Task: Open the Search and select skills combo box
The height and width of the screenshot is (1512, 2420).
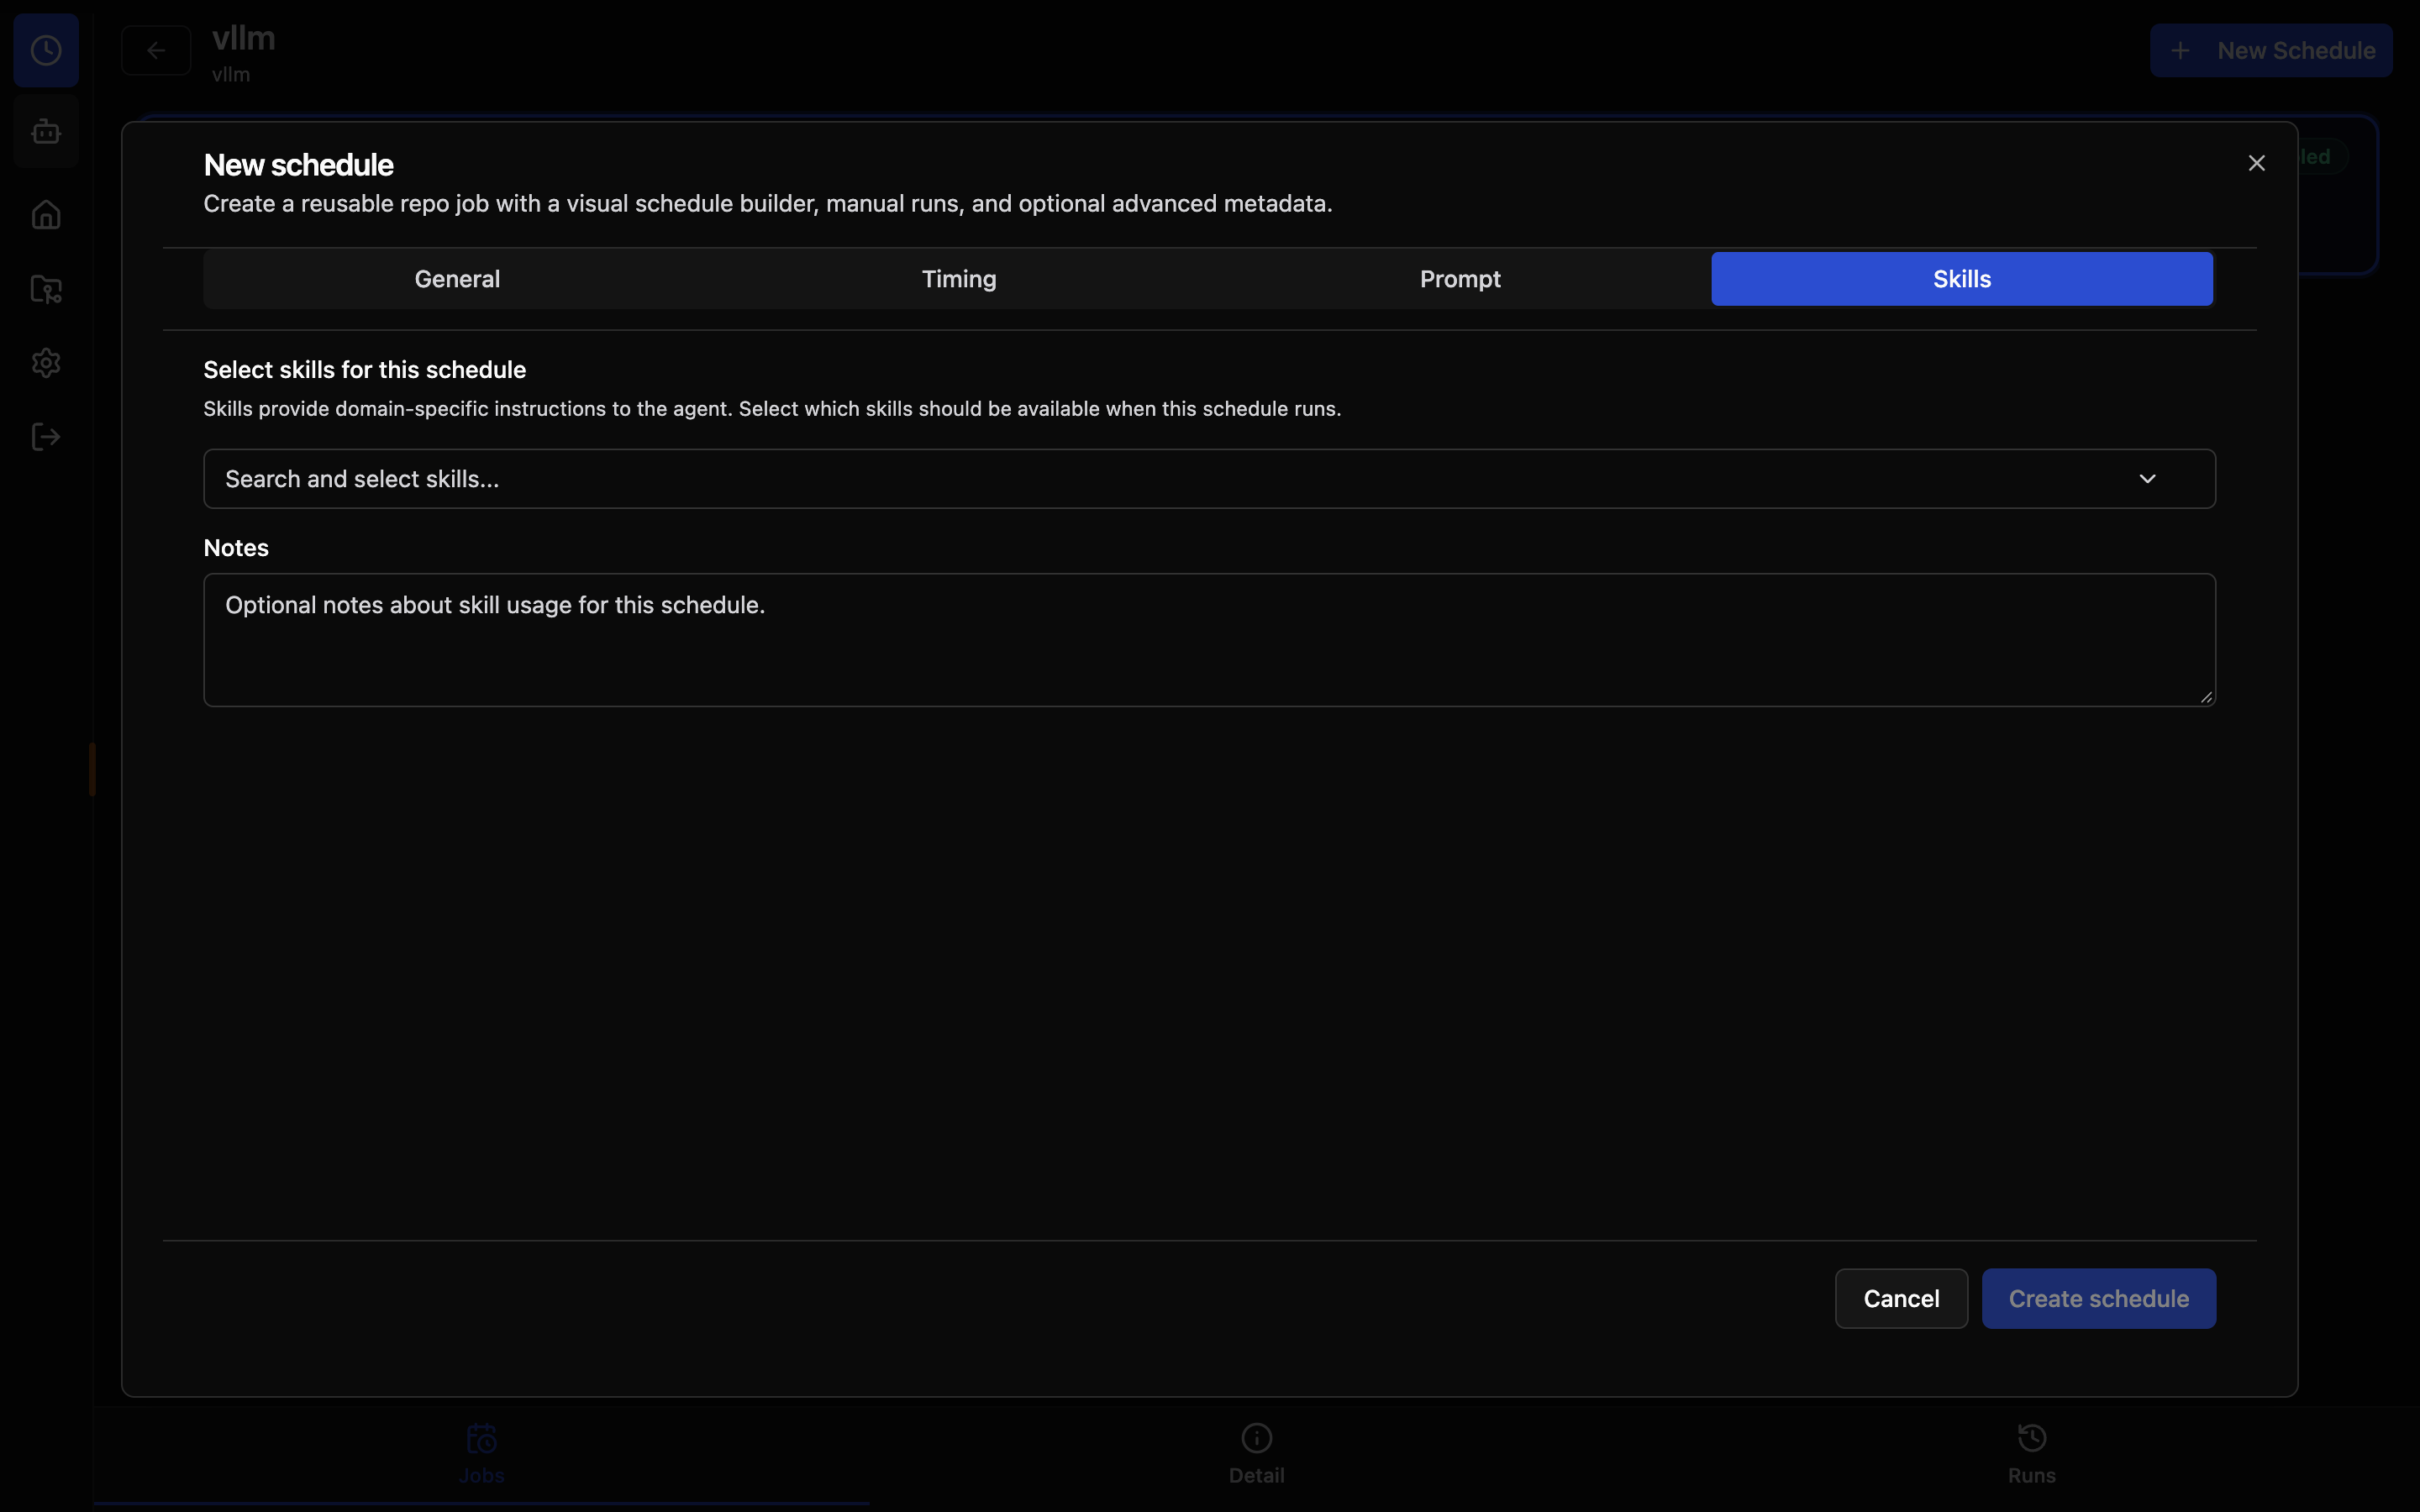Action: (1209, 479)
